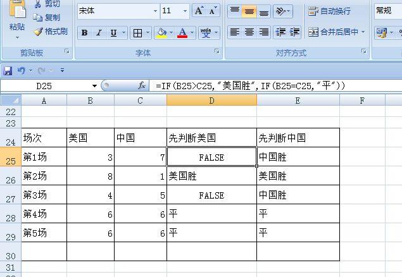
Task: Click the Save floppy disk icon
Action: point(8,70)
